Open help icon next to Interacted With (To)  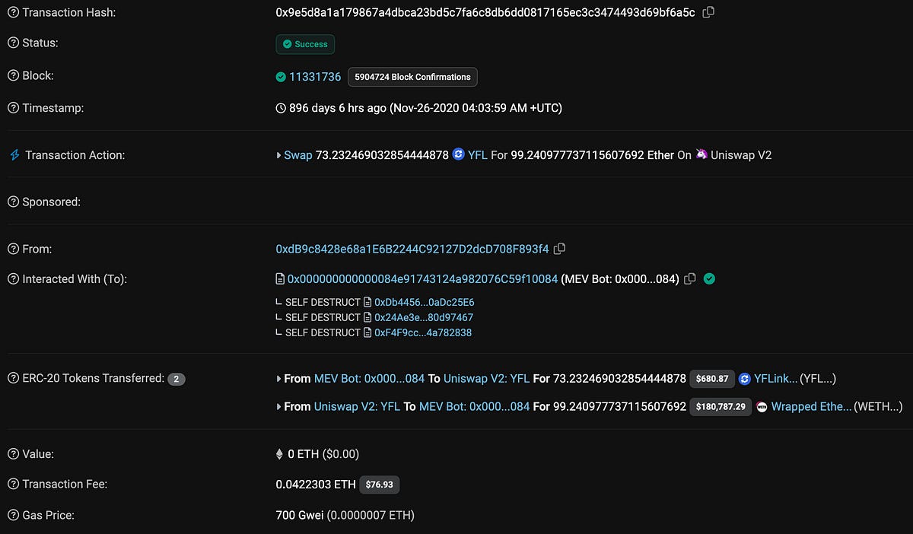(x=13, y=279)
